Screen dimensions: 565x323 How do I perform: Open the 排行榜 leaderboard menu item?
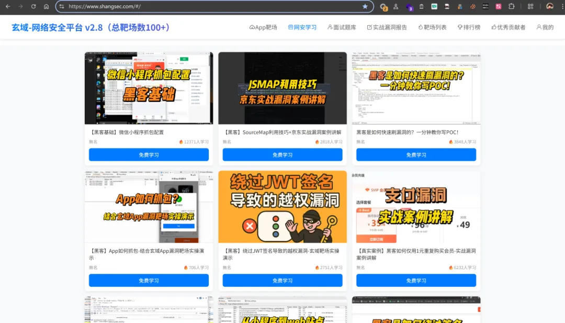coord(469,27)
